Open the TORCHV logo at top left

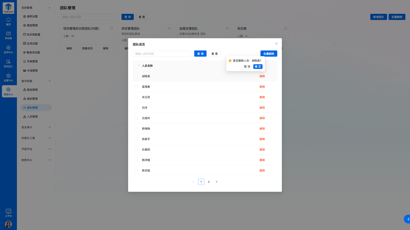click(x=8, y=8)
